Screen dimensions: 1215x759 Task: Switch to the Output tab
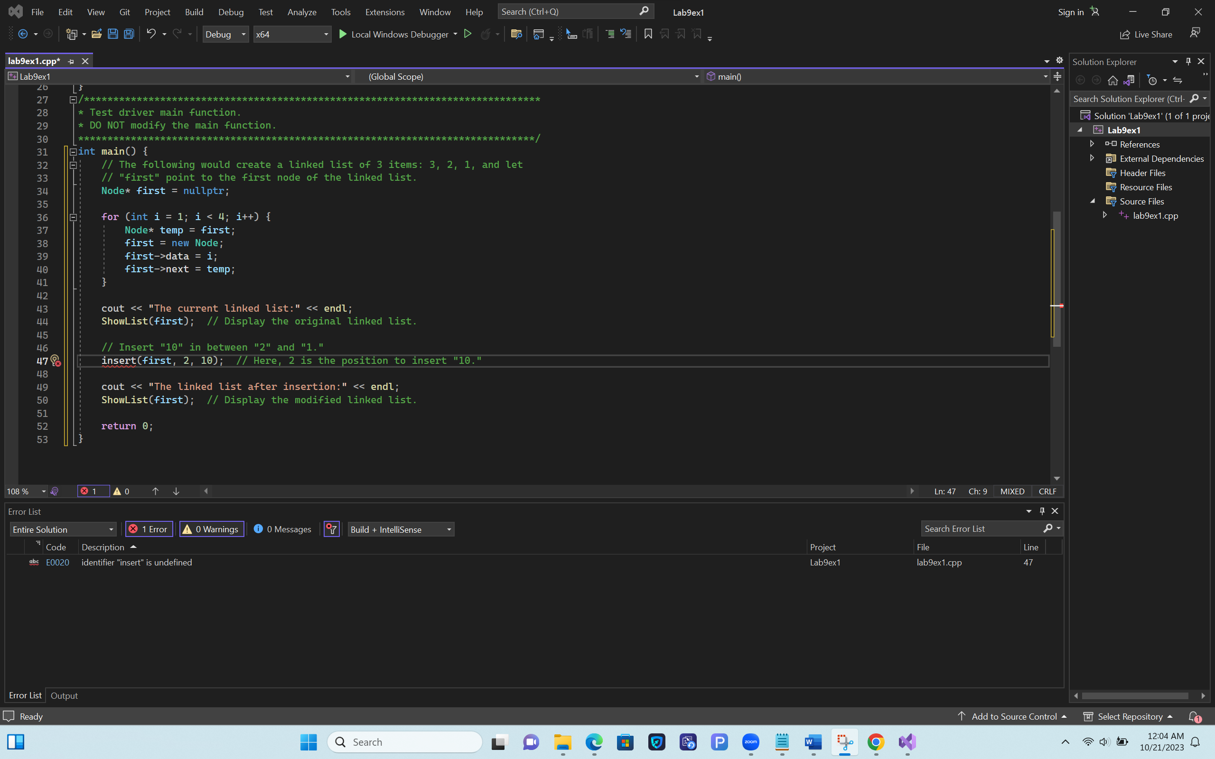pyautogui.click(x=64, y=695)
